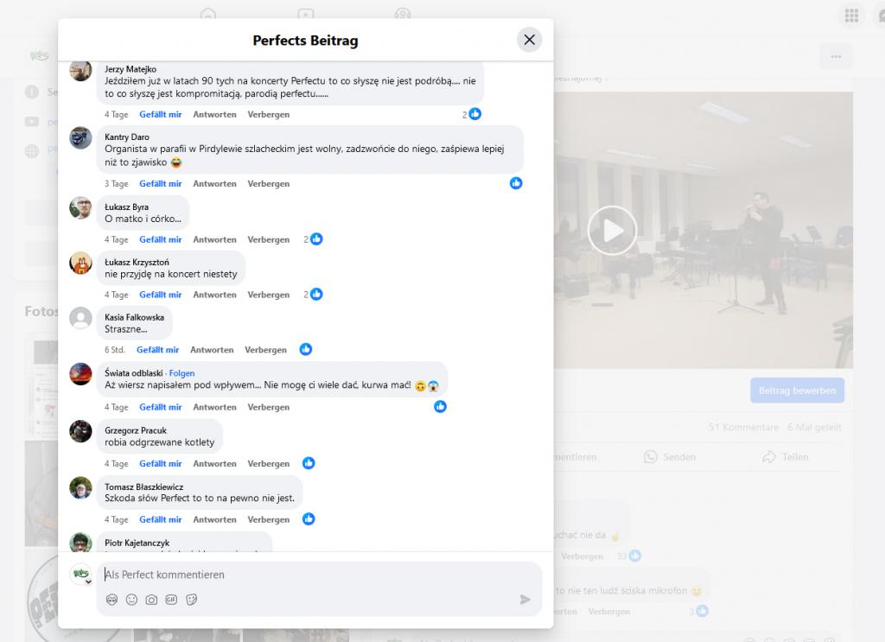View like reaction on Kantry Daro's comment
This screenshot has height=642, width=885.
click(x=516, y=183)
